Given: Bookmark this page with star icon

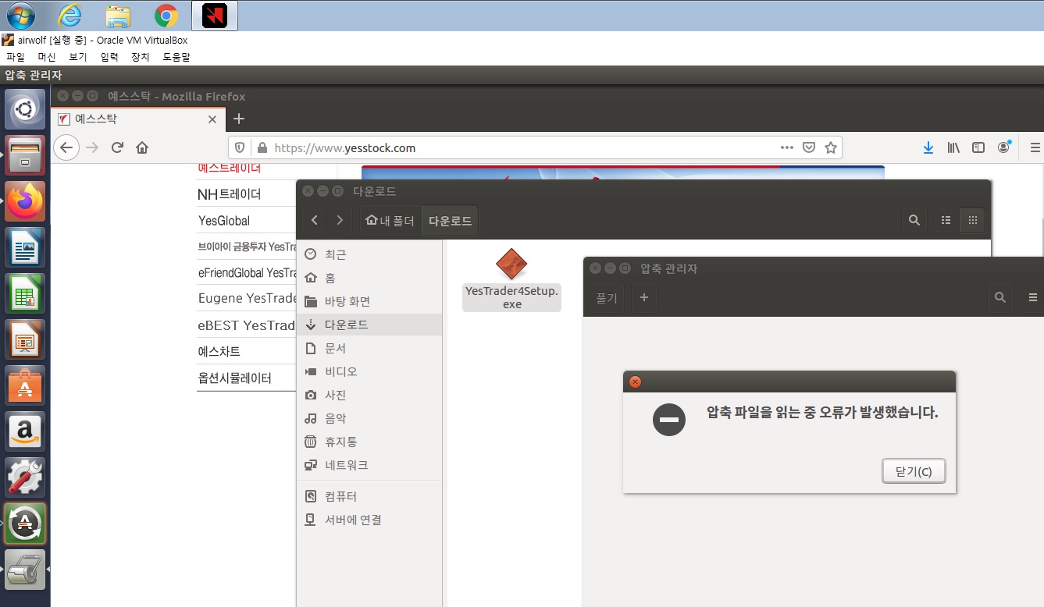Looking at the screenshot, I should (x=830, y=147).
